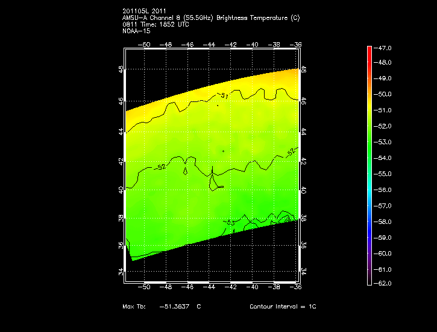The width and height of the screenshot is (437, 332).
Task: Click the 'Contour Interval = 1C' text
Action: tap(283, 307)
